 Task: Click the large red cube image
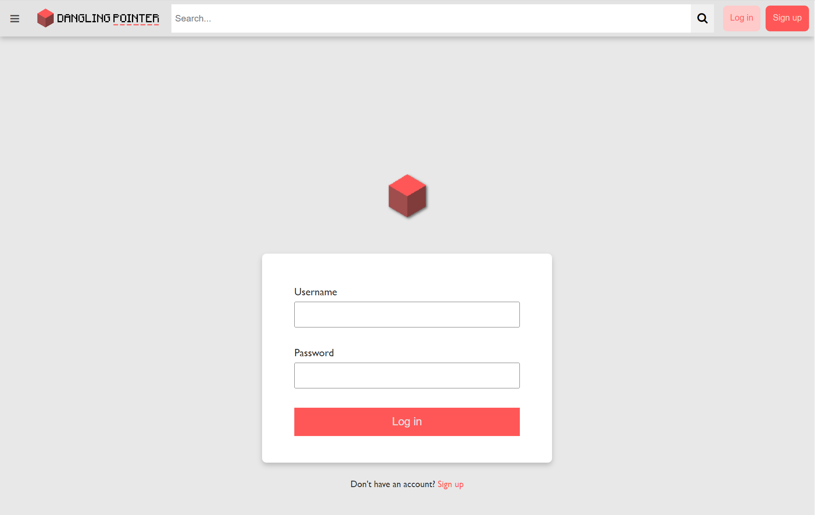(x=407, y=196)
